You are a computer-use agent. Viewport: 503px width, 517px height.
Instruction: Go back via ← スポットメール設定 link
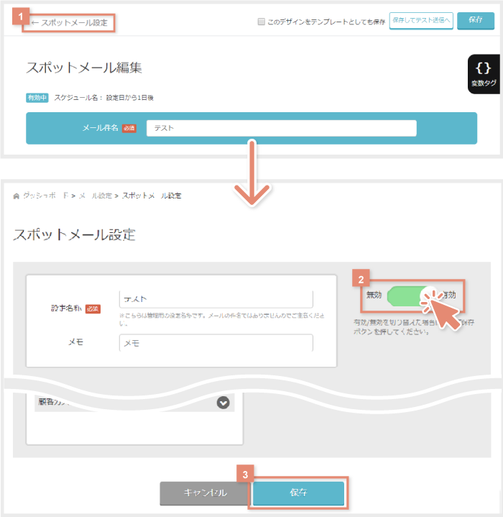[69, 23]
